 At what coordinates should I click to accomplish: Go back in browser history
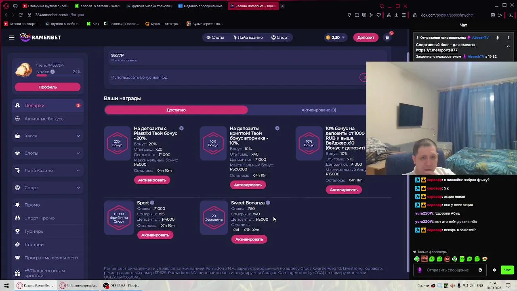pos(6,15)
